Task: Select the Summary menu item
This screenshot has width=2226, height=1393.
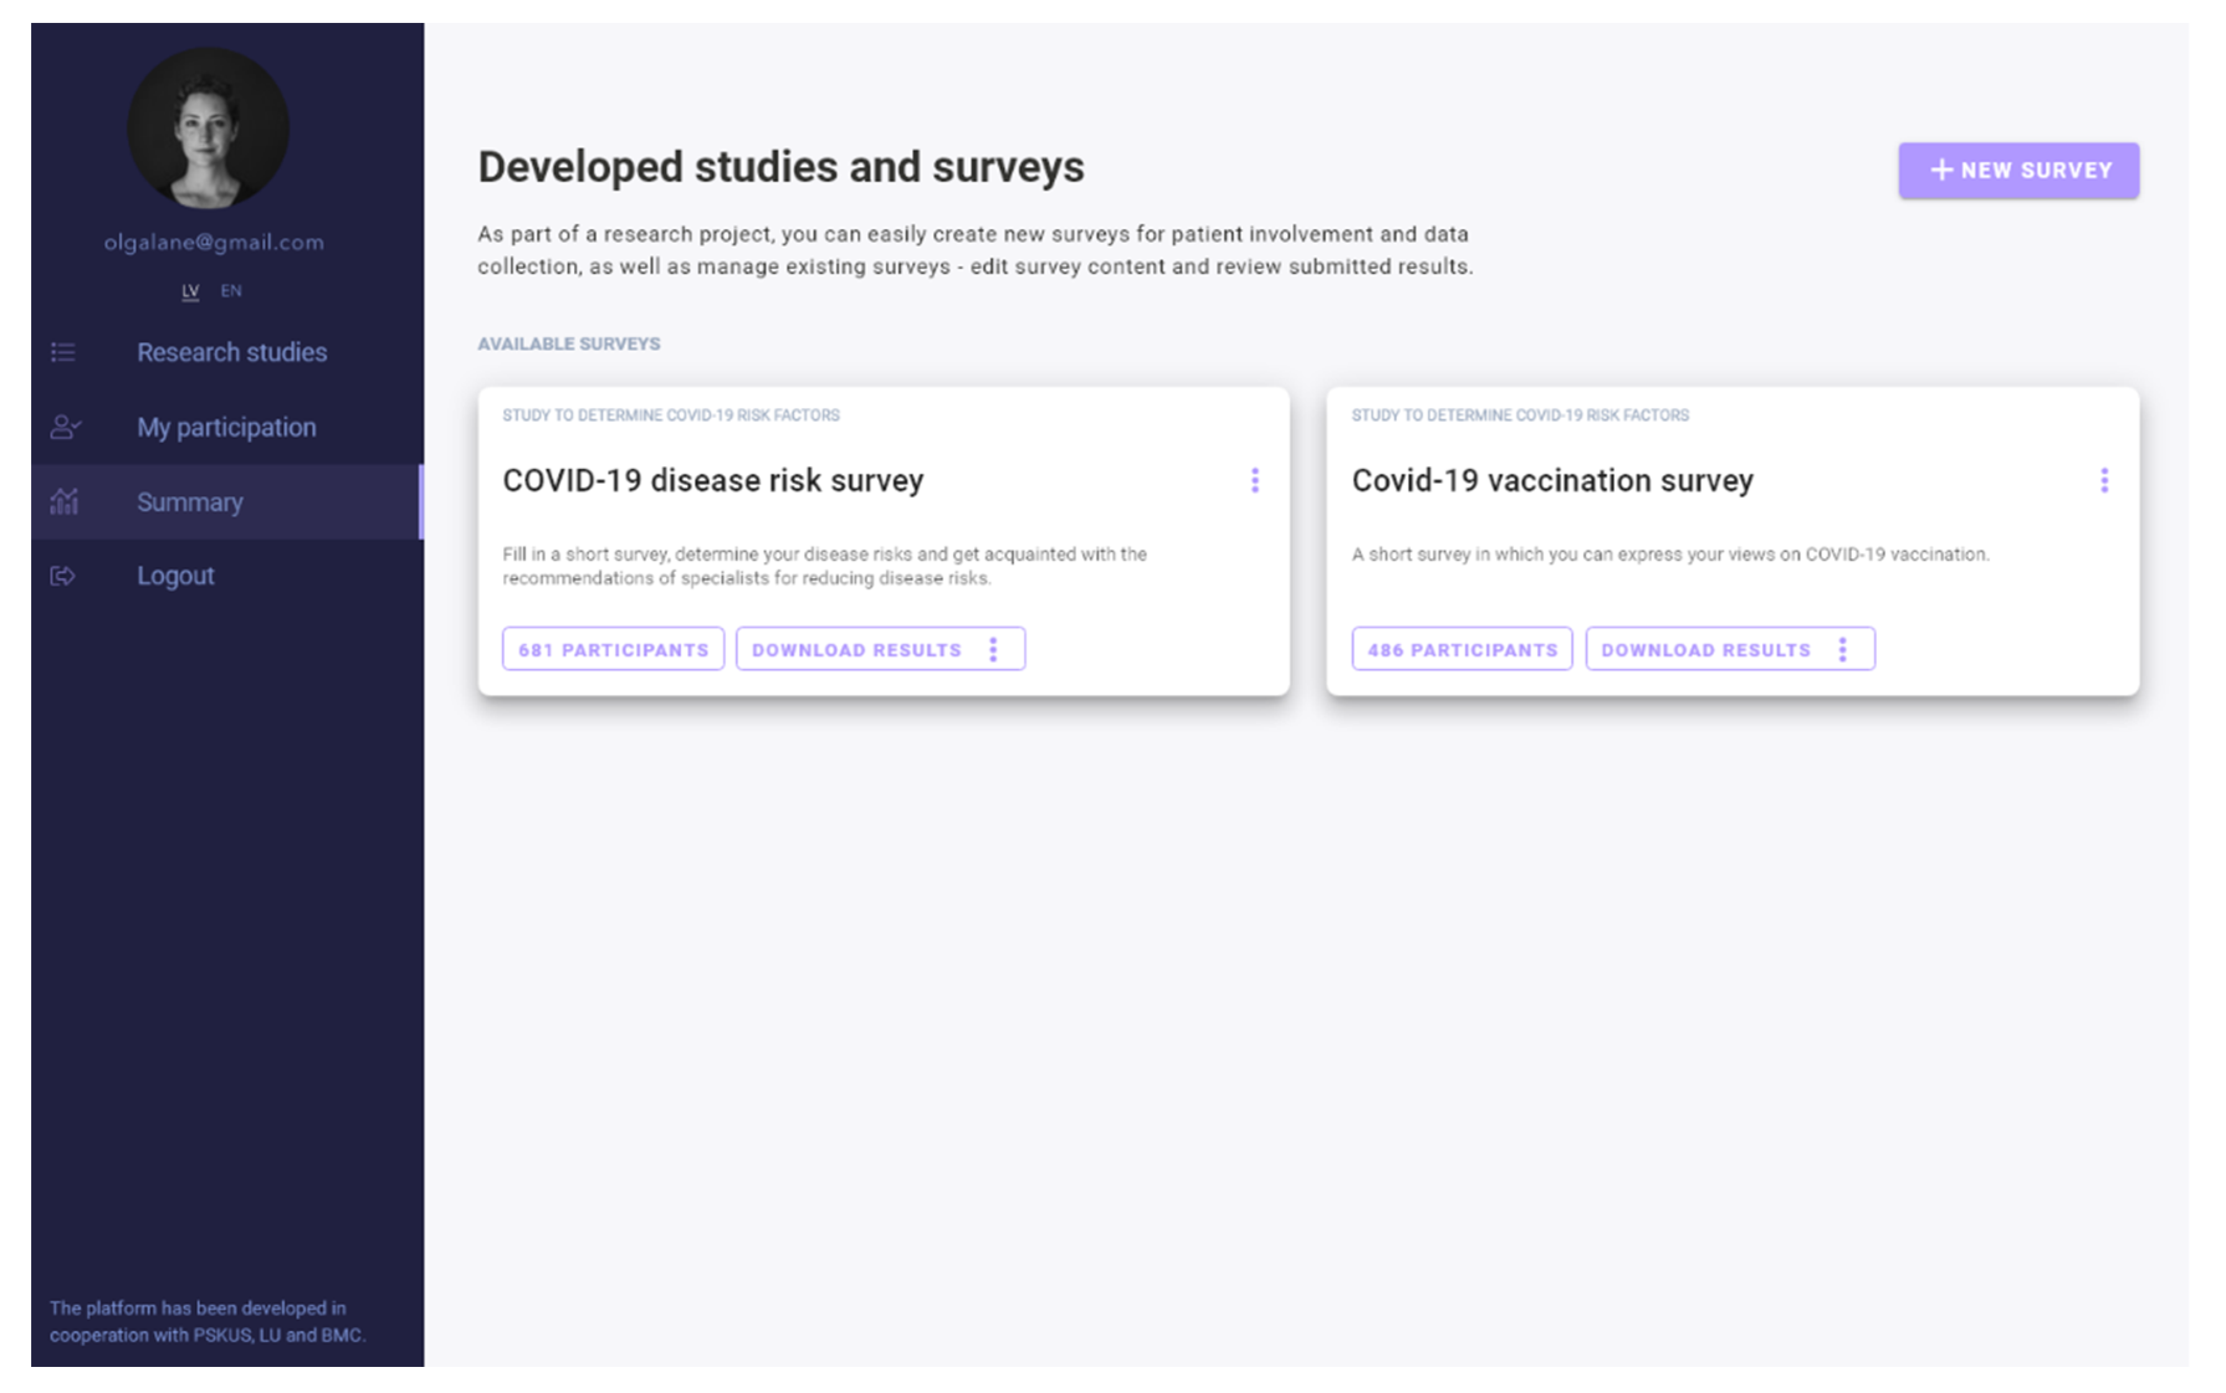Action: [x=227, y=501]
